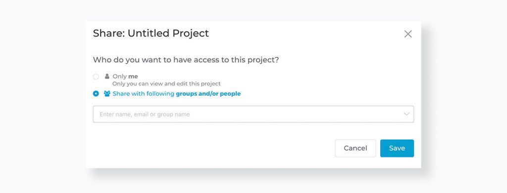Click the bold groups and/or people text
Viewport: 507px width, 193px height.
pos(208,94)
